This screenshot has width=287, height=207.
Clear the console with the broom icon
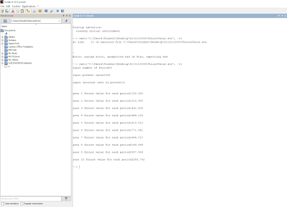tap(28, 11)
